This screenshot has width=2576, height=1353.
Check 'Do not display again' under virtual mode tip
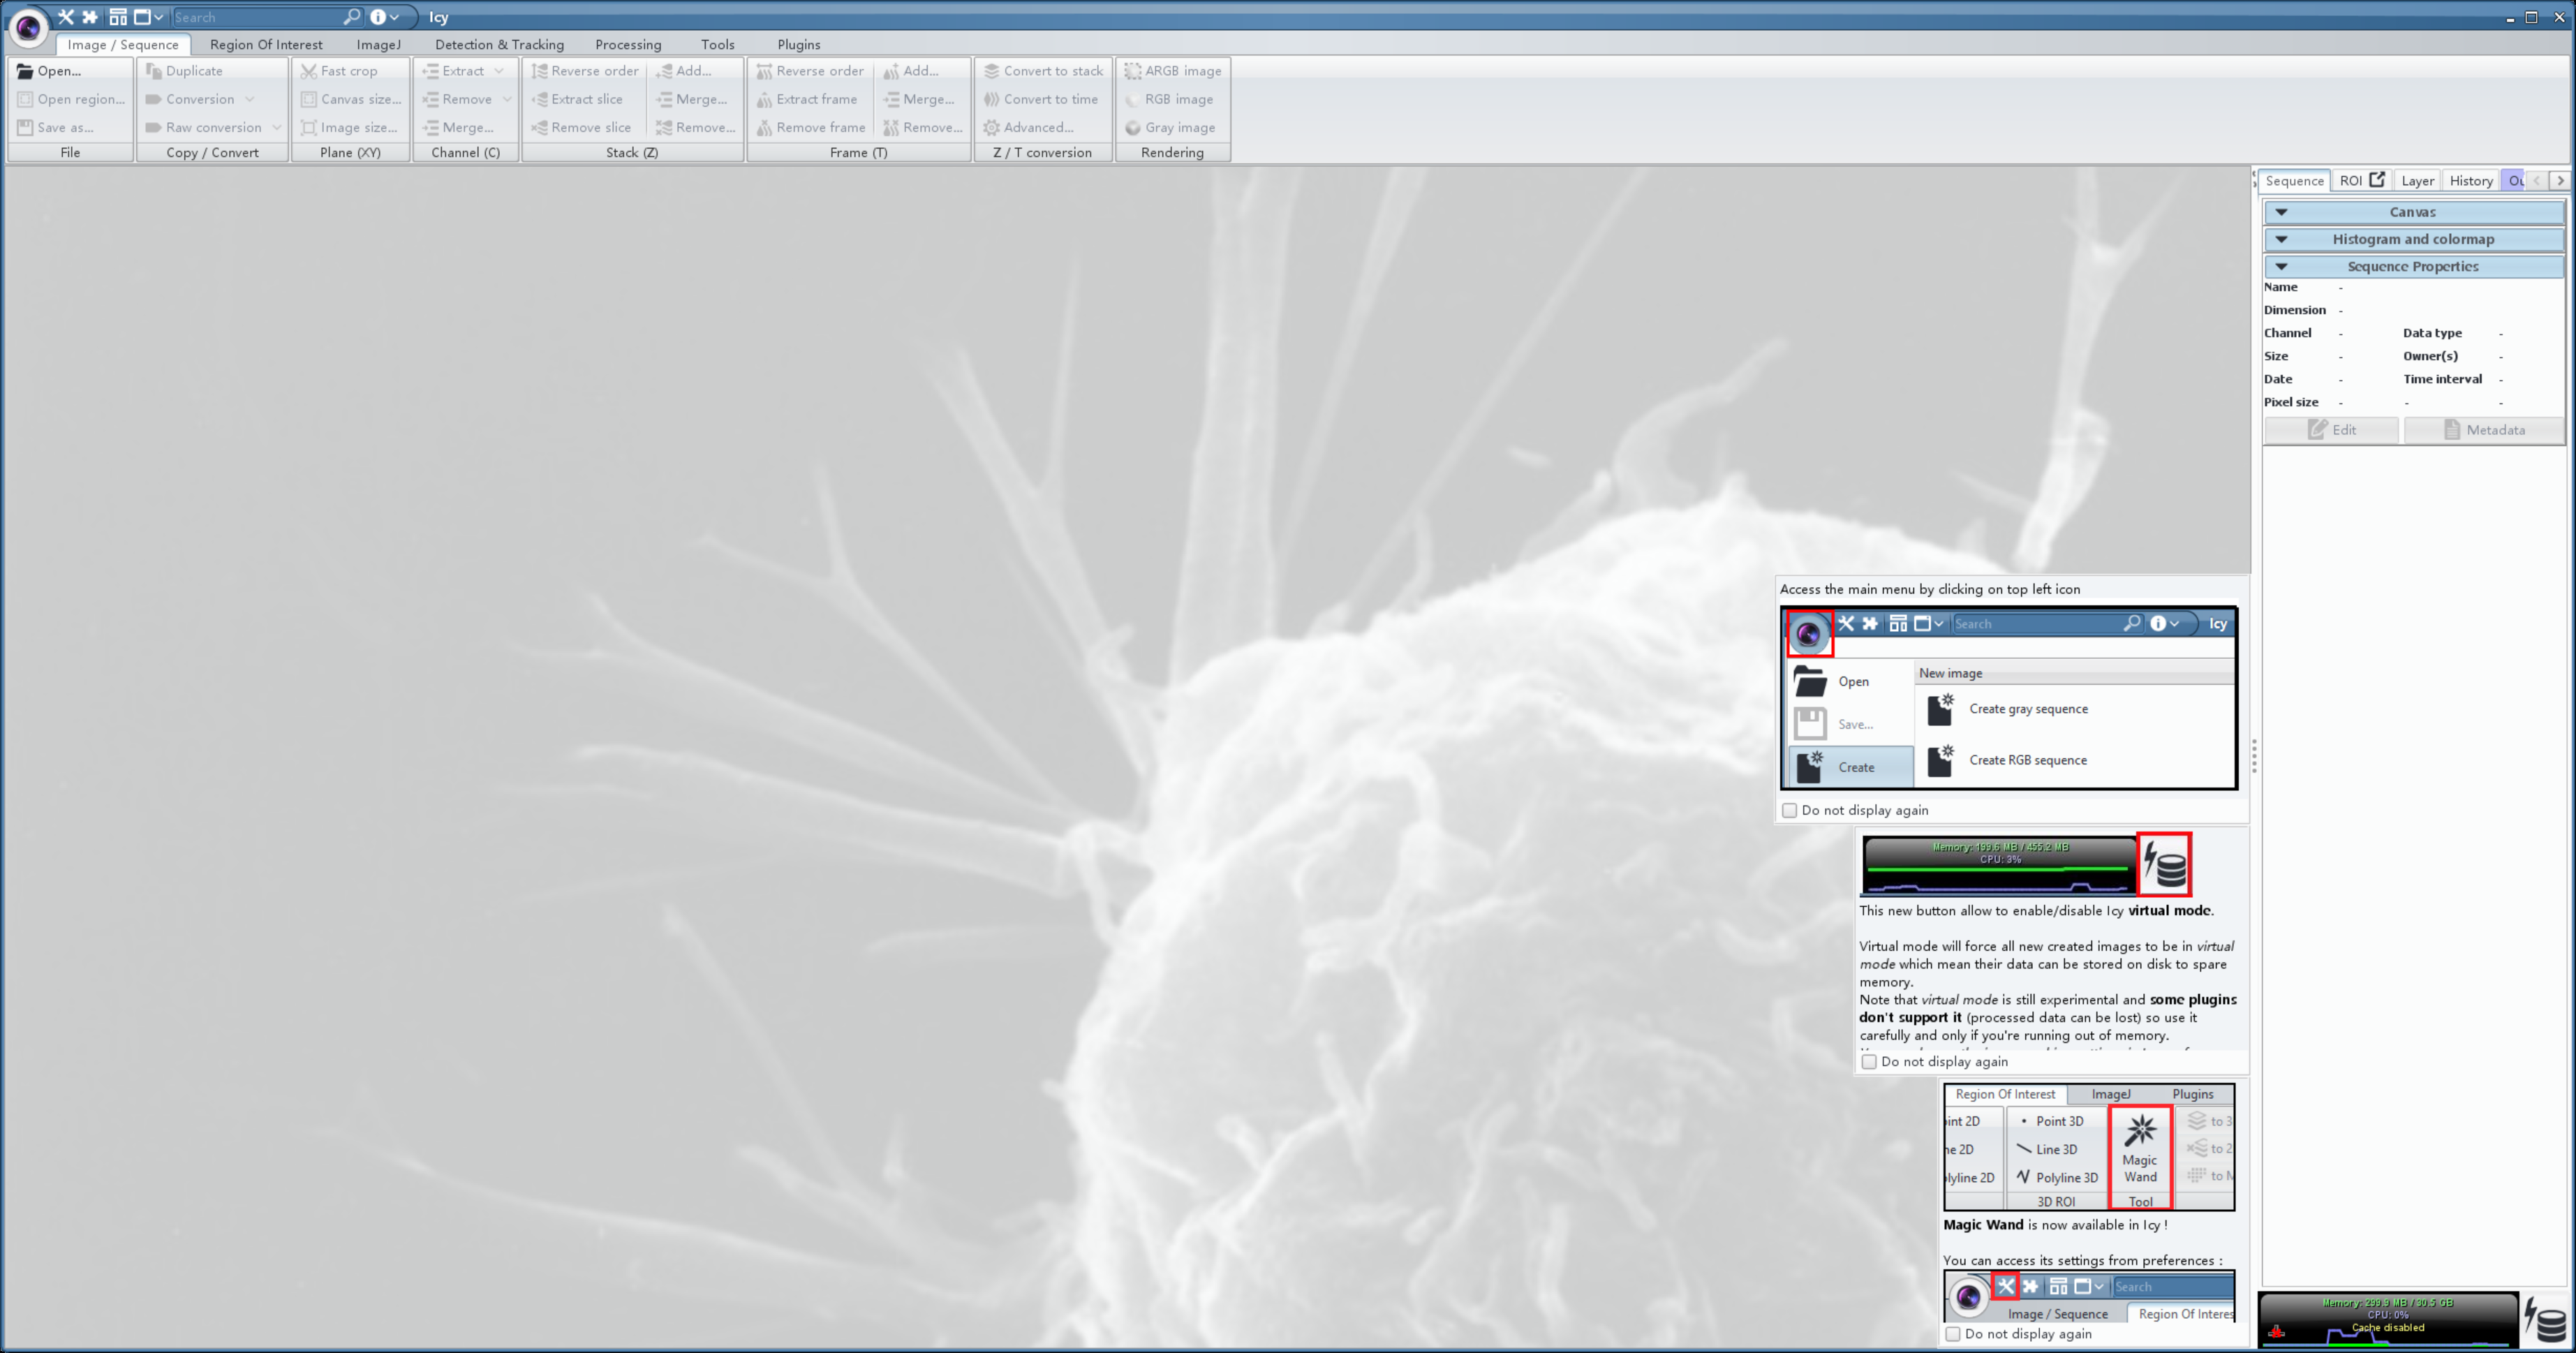(1869, 1062)
